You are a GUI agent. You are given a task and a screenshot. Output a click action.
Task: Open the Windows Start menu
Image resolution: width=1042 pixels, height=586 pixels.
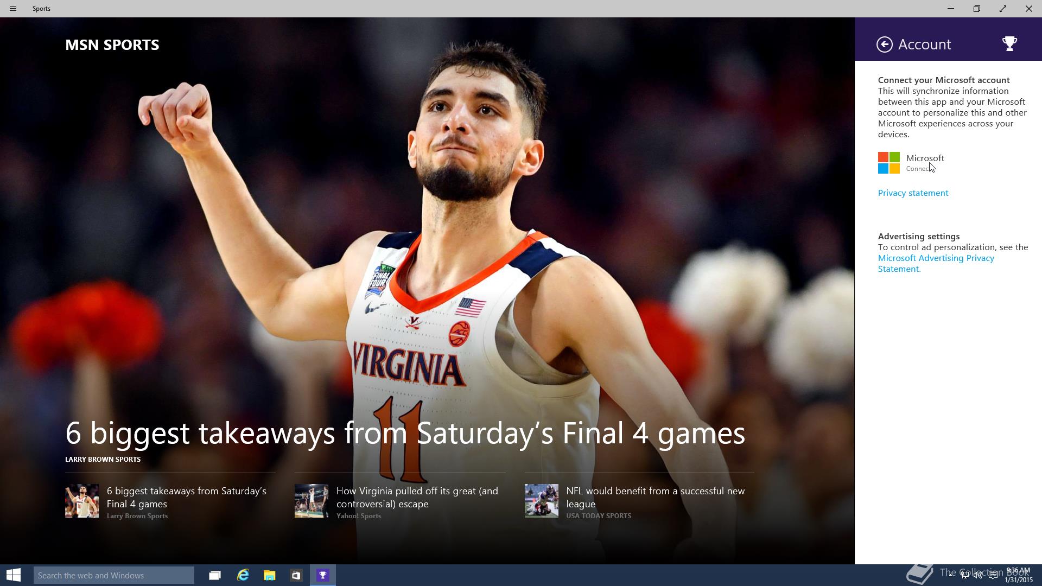tap(14, 575)
